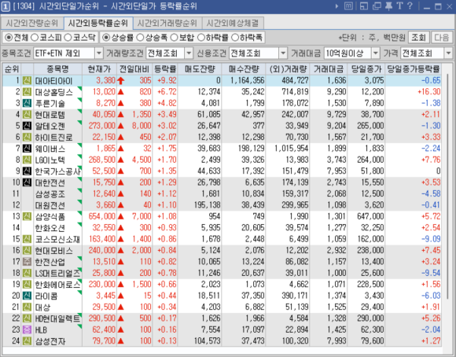The height and width of the screenshot is (357, 456).
Task: Open the 신용조건 dropdown
Action: [283, 53]
